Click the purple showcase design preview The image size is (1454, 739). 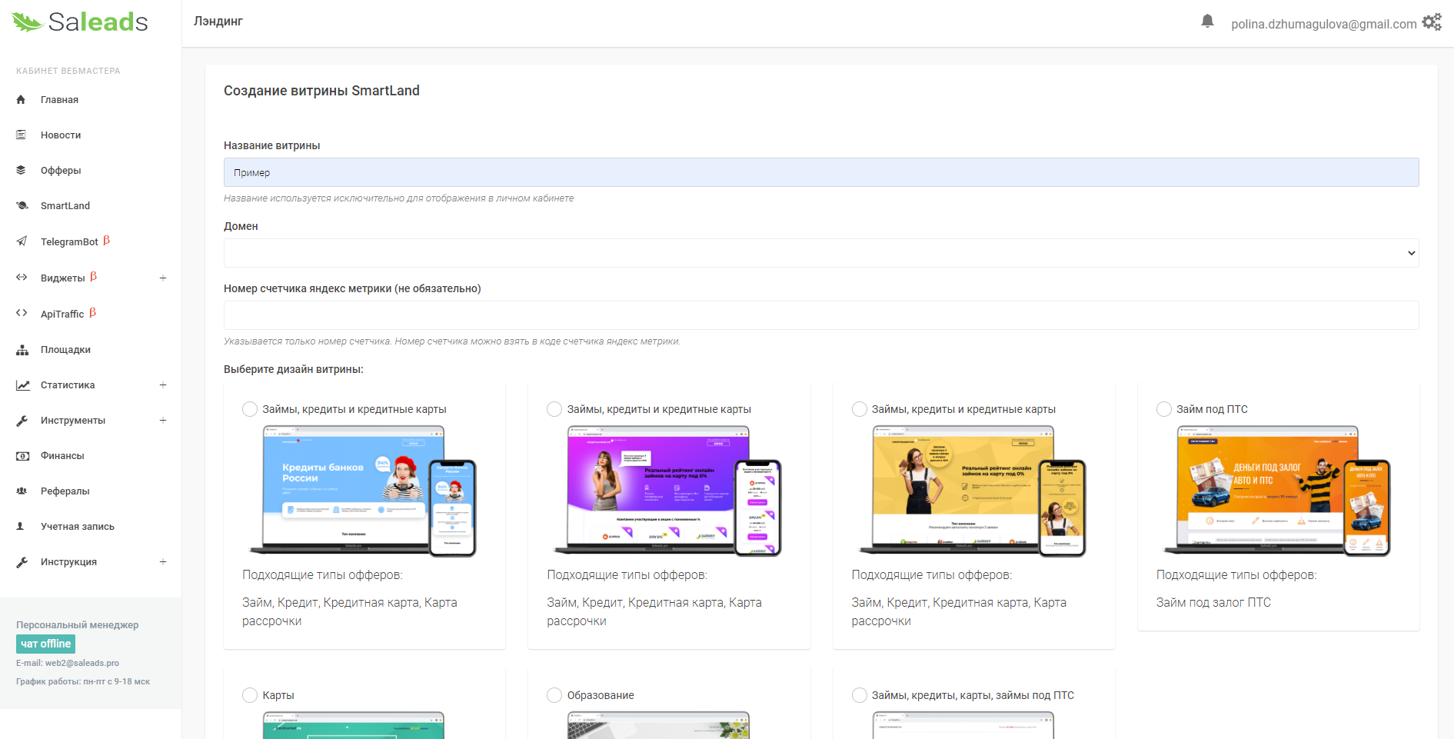click(667, 491)
